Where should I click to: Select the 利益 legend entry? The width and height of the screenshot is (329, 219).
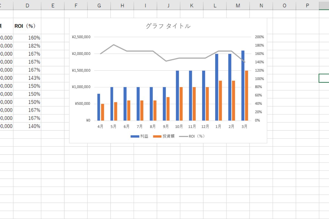click(x=140, y=136)
